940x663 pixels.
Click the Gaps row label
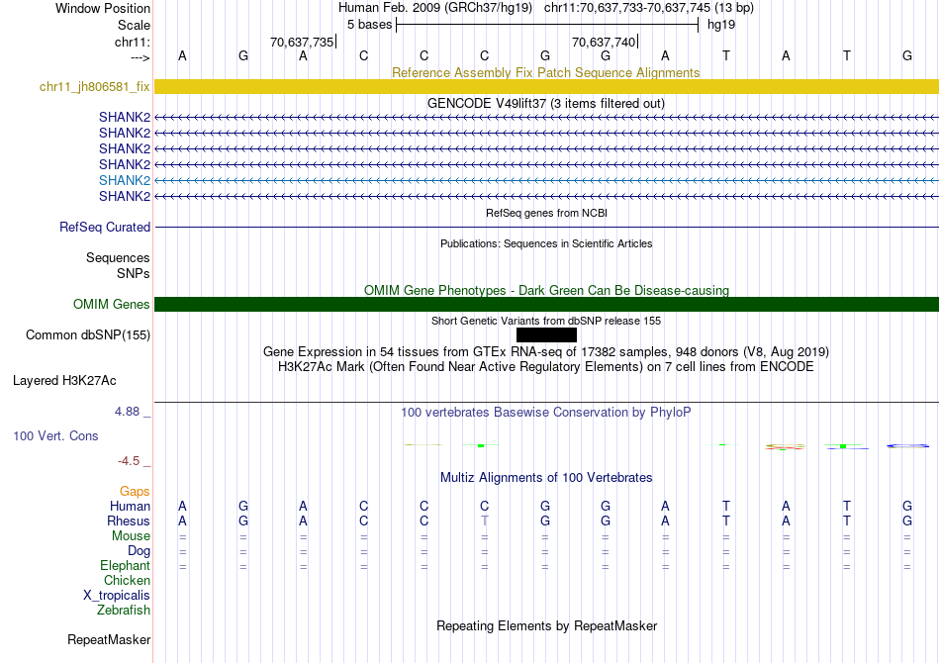point(135,492)
